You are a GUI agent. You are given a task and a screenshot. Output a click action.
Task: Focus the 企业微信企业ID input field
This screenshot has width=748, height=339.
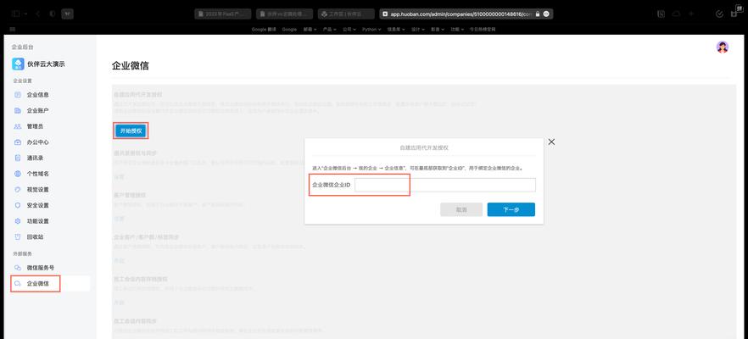pyautogui.click(x=445, y=185)
